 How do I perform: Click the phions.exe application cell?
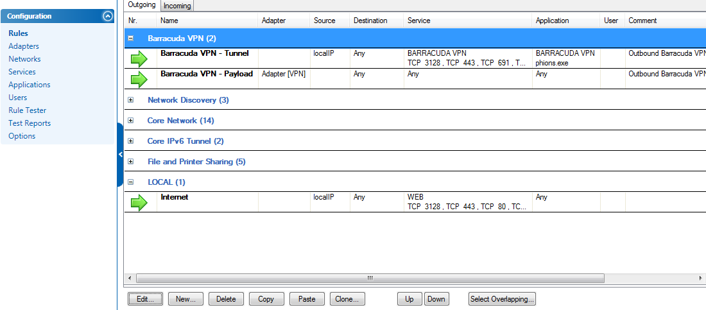[552, 63]
